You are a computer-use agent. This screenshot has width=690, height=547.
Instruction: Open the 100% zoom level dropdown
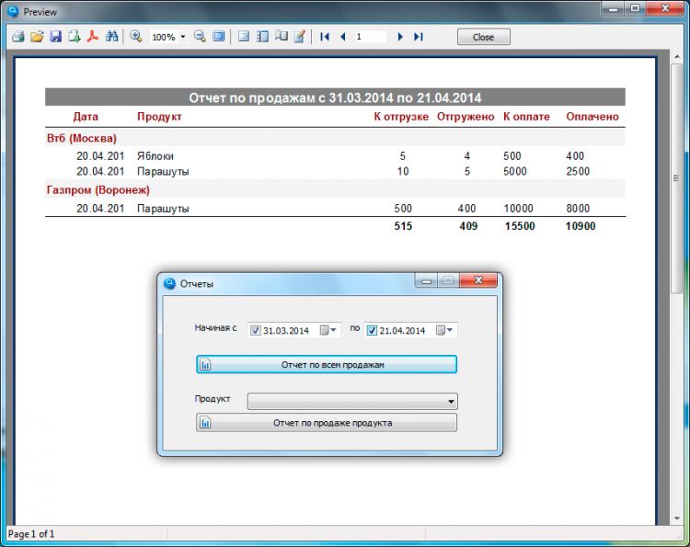(x=183, y=37)
